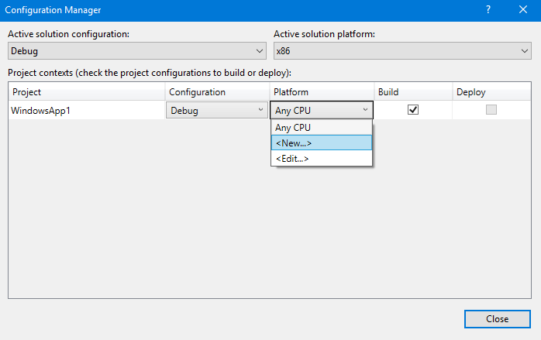Close the dialog using the title bar X
This screenshot has width=541, height=340.
(523, 10)
